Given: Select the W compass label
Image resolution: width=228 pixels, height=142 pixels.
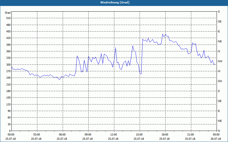Looking at the screenshot, I should click(219, 71).
